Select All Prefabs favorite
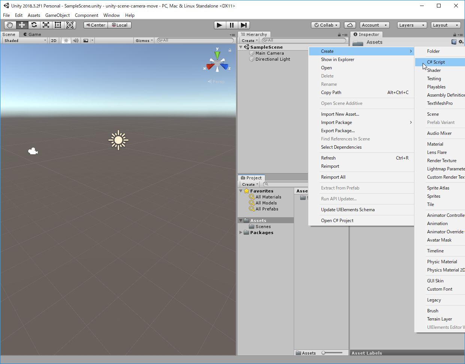The height and width of the screenshot is (364, 465). (x=267, y=209)
